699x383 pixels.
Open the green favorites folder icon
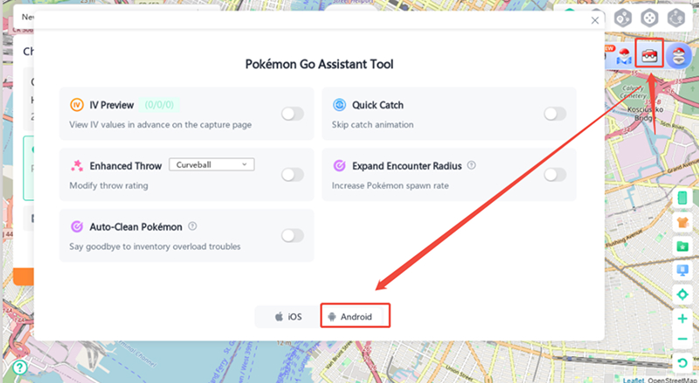(682, 246)
